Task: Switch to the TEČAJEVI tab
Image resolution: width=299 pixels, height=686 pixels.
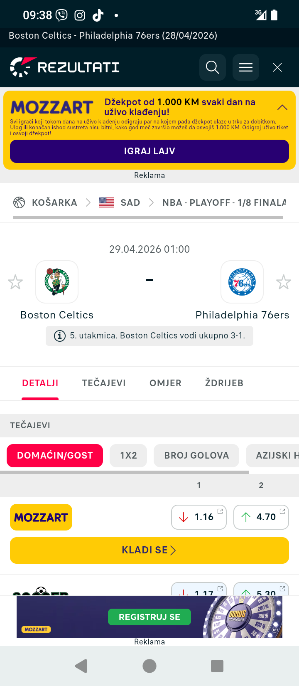Action: [x=104, y=383]
